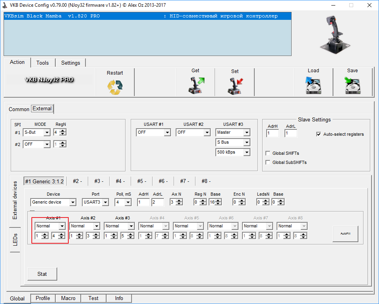Image resolution: width=379 pixels, height=304 pixels.
Task: Click the VKB NJoy32 PRO banner
Action: point(49,79)
